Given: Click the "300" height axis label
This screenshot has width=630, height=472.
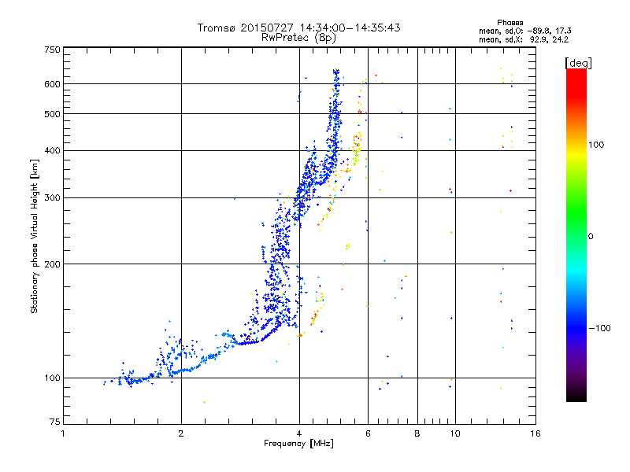Looking at the screenshot, I should click(x=52, y=197).
